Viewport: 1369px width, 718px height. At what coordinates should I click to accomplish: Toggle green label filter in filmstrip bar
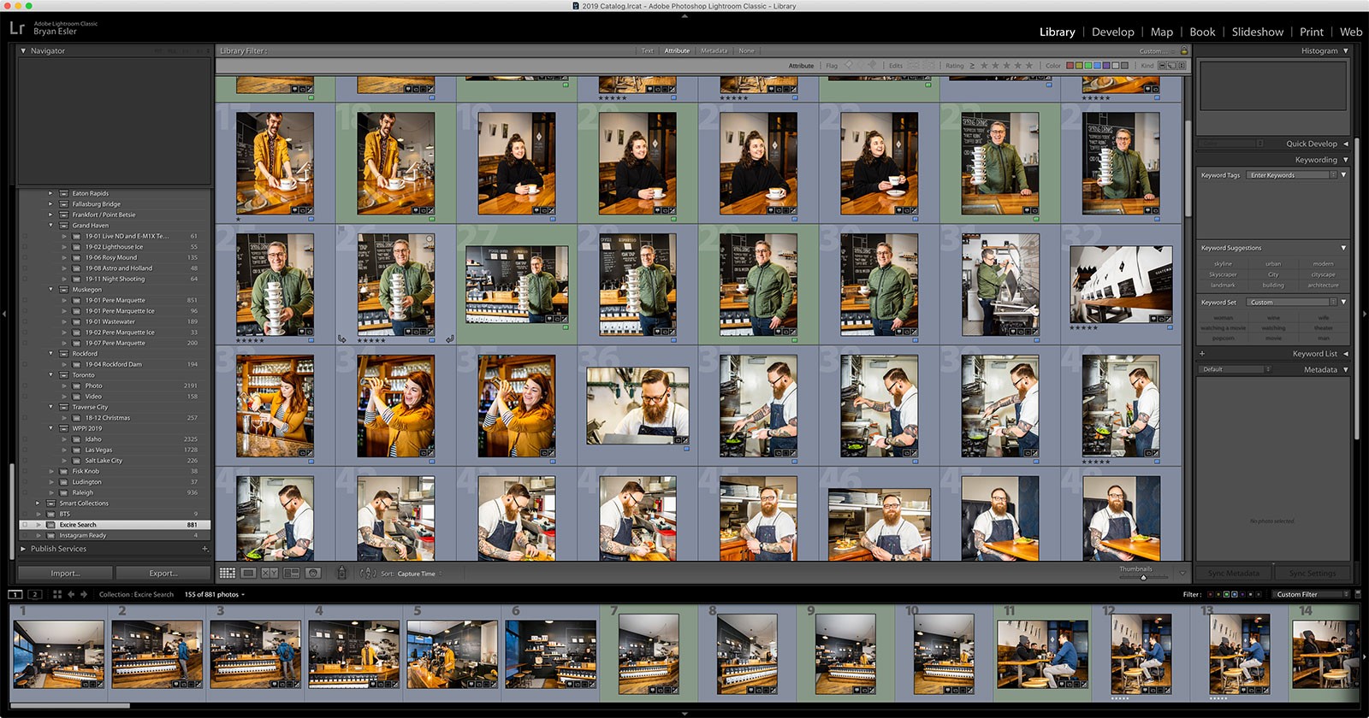point(1226,594)
